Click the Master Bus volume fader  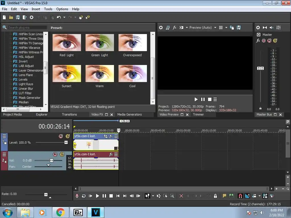(260, 68)
